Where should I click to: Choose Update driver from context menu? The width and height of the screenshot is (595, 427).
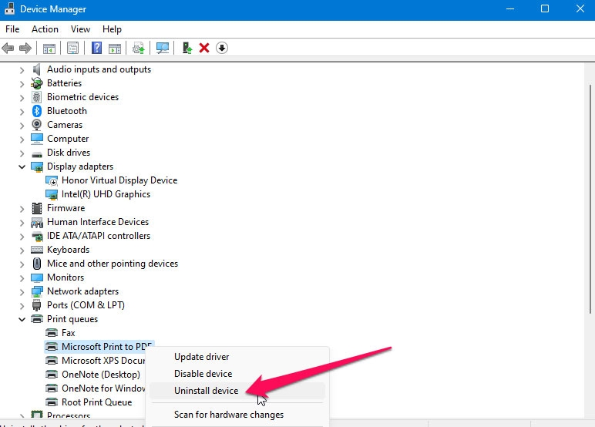(237, 357)
